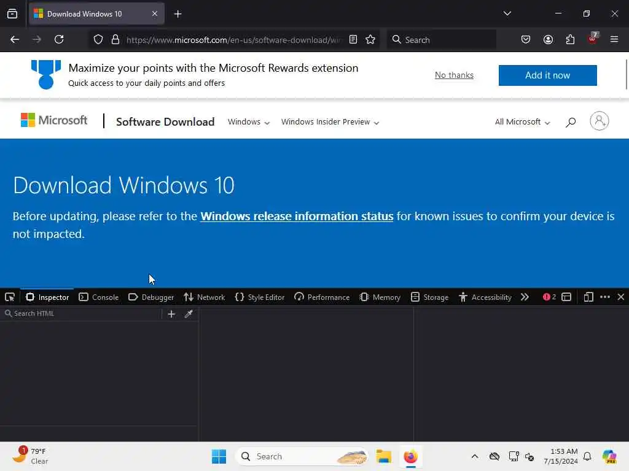Screen dimensions: 629x471
Task: Open the Storage devtools tab
Action: (x=429, y=297)
